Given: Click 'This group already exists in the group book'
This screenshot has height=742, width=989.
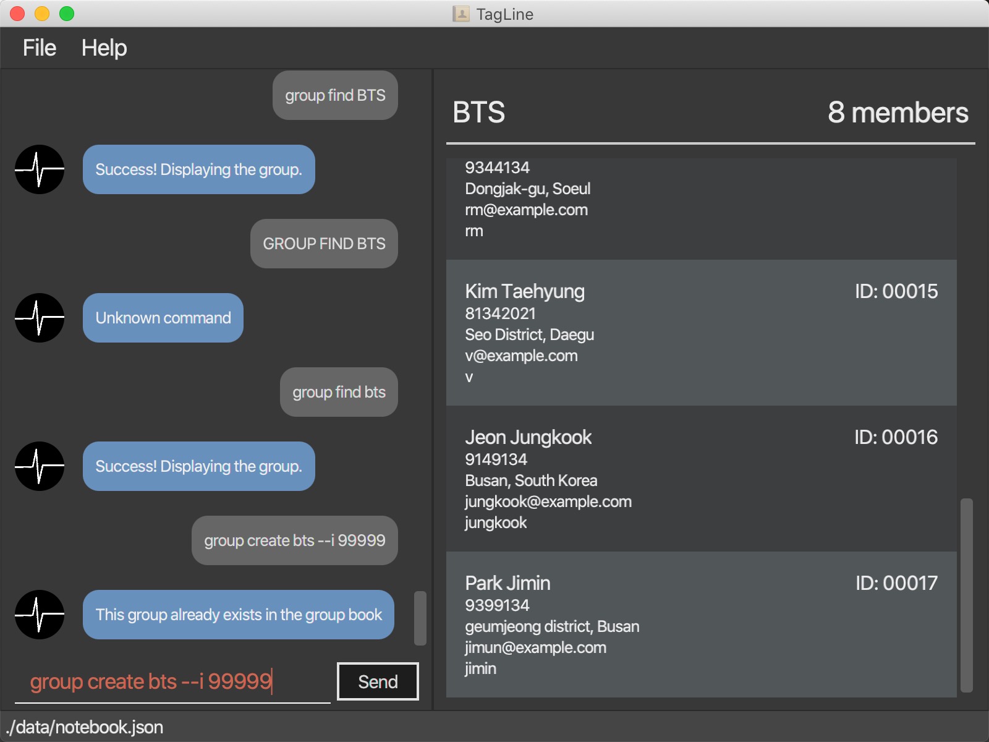Looking at the screenshot, I should (x=239, y=615).
